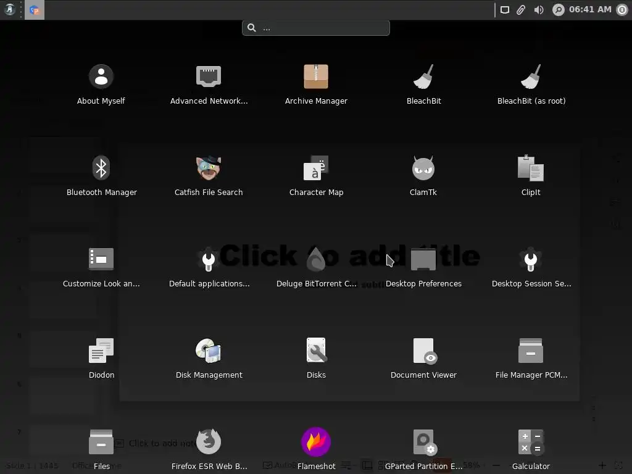This screenshot has height=474, width=632.
Task: Click the application search field
Action: pyautogui.click(x=316, y=28)
